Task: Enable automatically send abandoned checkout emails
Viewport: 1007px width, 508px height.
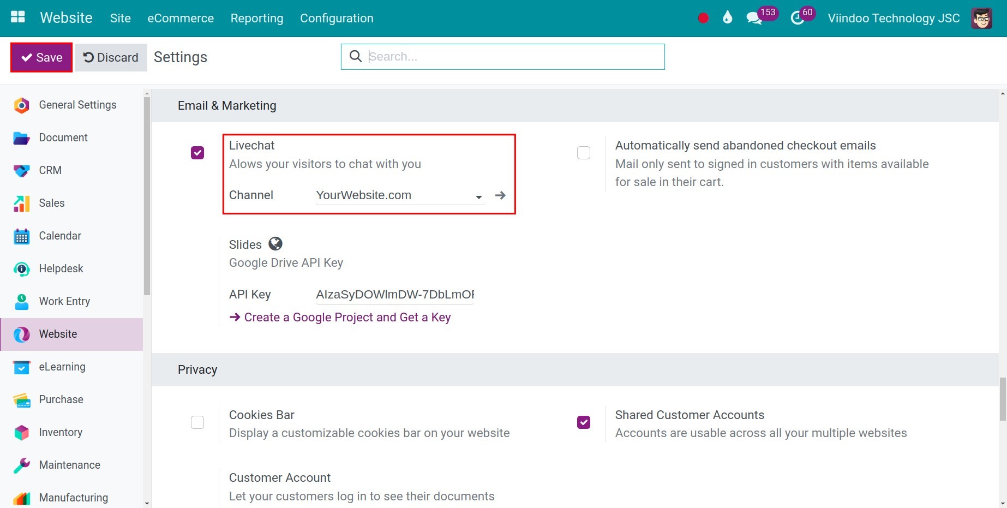Action: click(x=584, y=153)
